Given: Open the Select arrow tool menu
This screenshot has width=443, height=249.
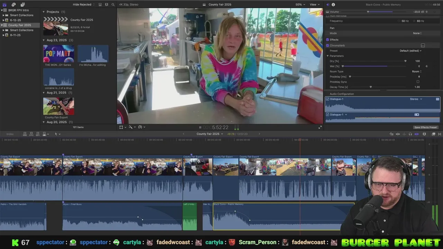Looking at the screenshot, I should point(57,134).
